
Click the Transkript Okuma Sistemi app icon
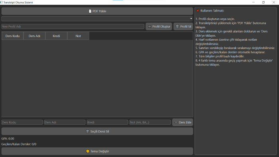click(x=2, y=2)
